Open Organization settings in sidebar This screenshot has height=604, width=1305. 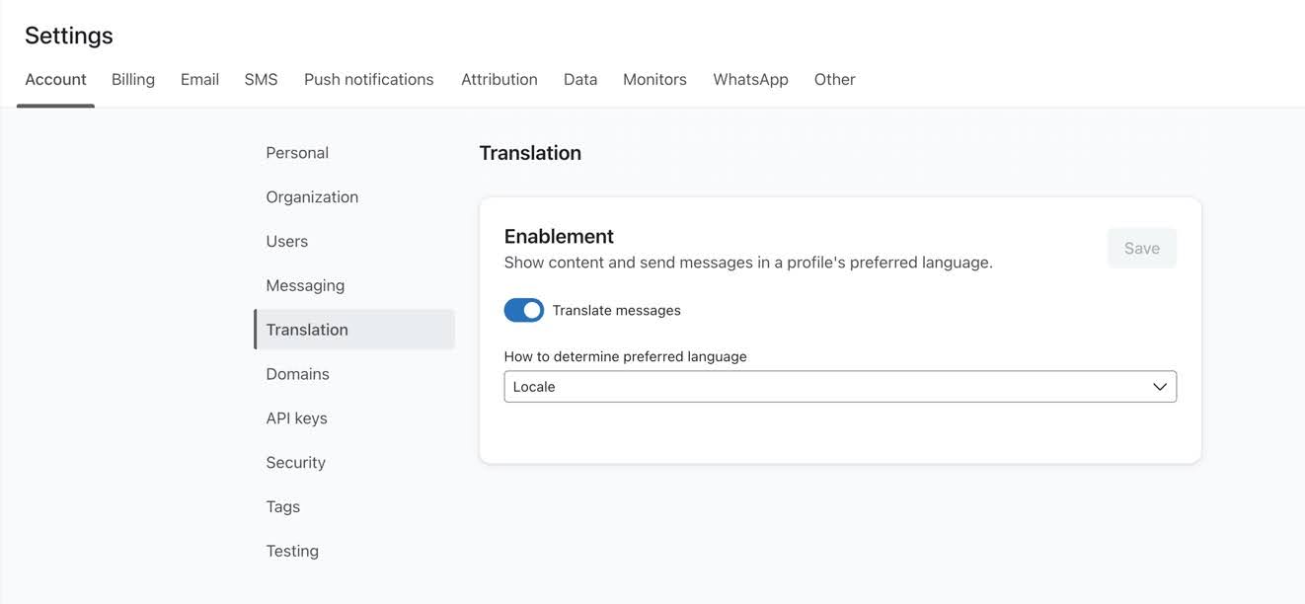coord(312,197)
